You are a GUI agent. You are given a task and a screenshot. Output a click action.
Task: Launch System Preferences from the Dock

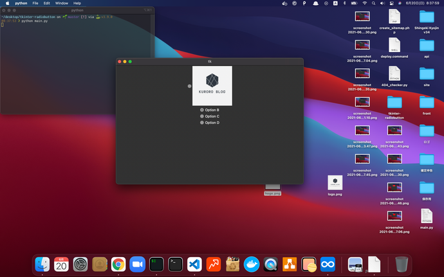[x=80, y=264]
